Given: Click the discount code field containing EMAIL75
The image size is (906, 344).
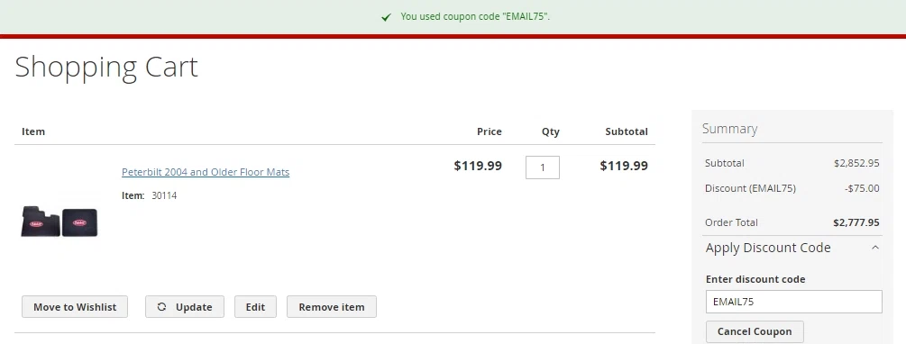Looking at the screenshot, I should click(794, 302).
